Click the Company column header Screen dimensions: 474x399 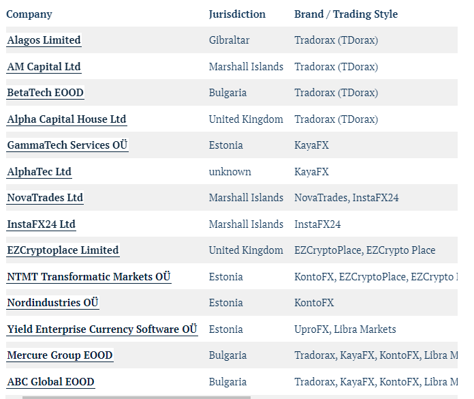click(x=29, y=14)
